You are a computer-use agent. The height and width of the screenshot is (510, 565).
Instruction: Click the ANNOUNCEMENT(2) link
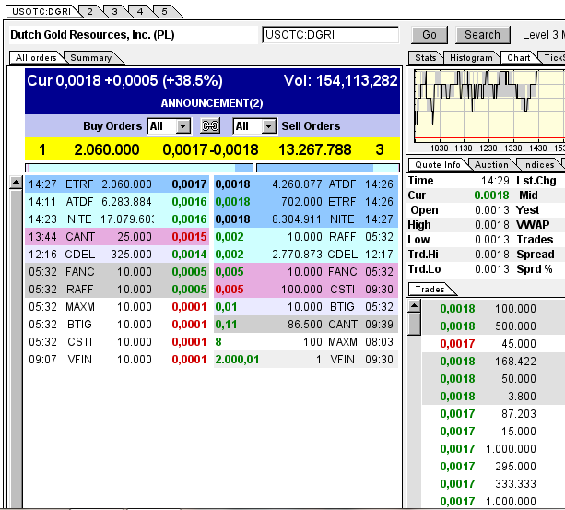212,103
